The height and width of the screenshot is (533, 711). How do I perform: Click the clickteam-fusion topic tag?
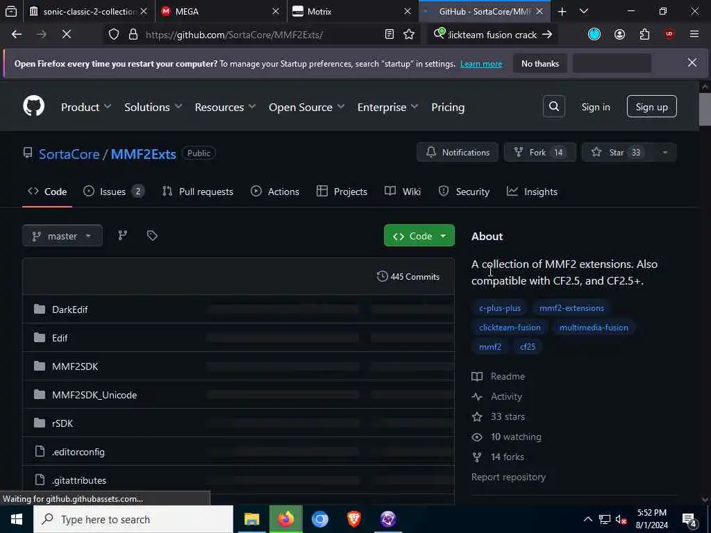point(510,328)
